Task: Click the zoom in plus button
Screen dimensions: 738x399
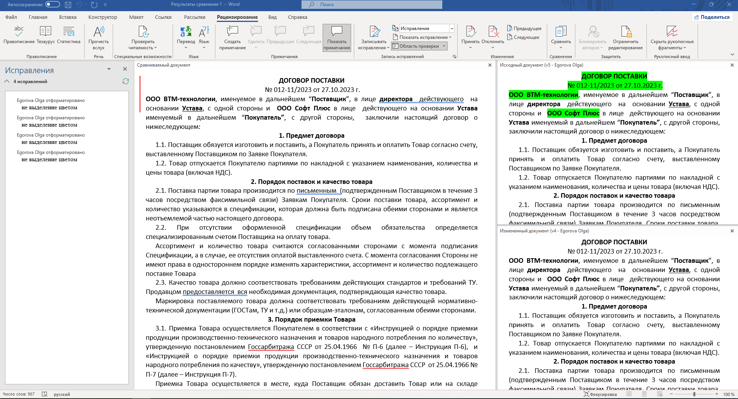Action: coord(716,394)
